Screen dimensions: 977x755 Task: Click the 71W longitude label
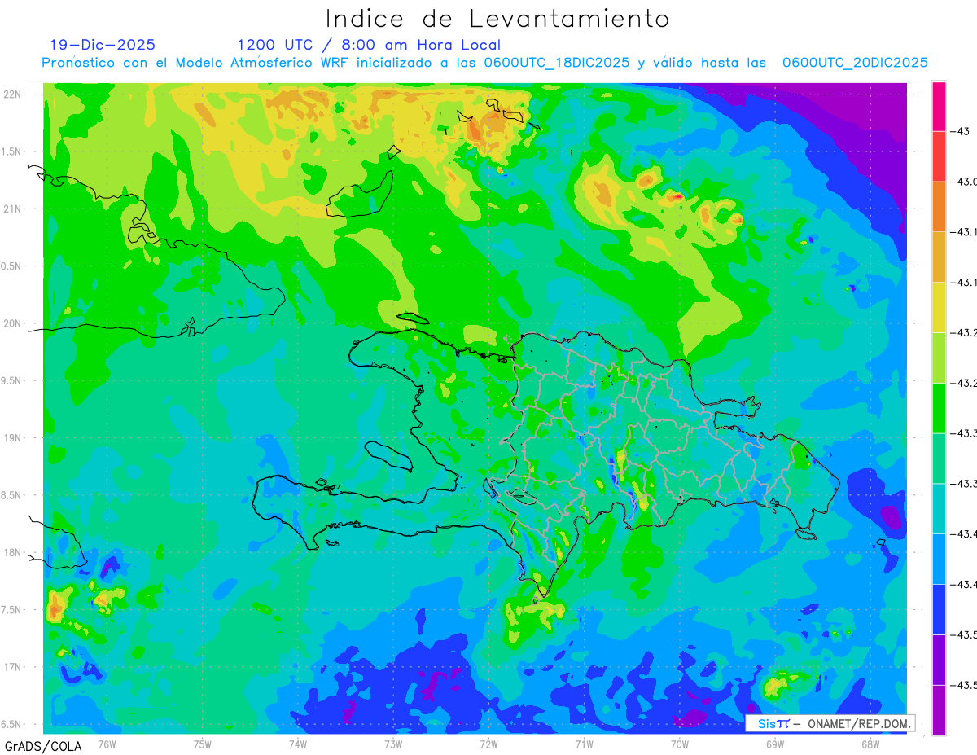[584, 744]
